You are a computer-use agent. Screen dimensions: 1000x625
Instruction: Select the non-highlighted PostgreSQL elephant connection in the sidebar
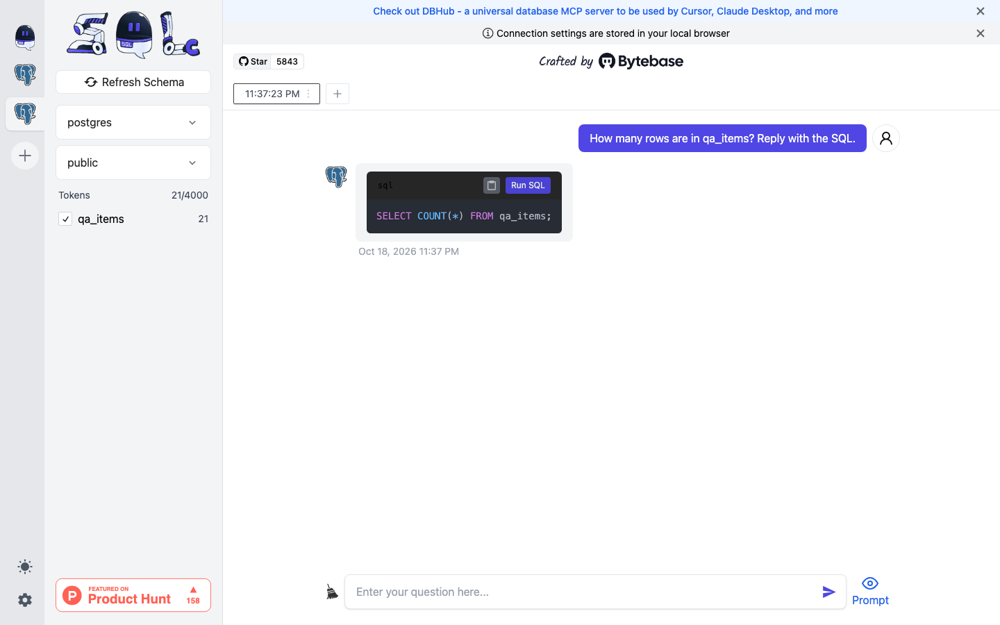(x=25, y=75)
